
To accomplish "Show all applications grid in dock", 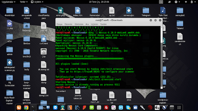I will [x=179, y=108].
